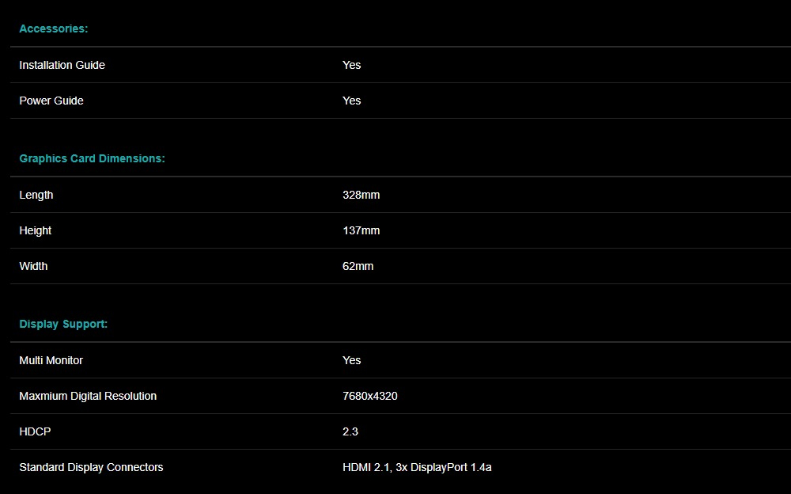This screenshot has width=791, height=494.
Task: Click the Yes value beside Power Guide
Action: point(351,101)
